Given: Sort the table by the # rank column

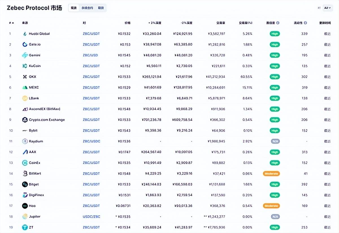Looking at the screenshot, I should (x=11, y=23).
